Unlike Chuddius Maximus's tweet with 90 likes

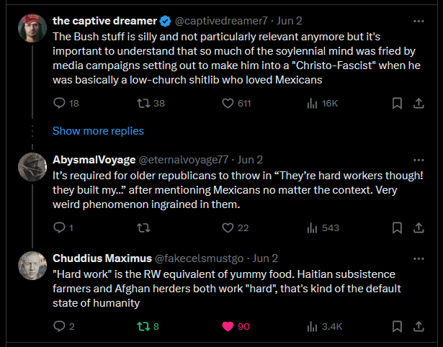[x=228, y=326]
